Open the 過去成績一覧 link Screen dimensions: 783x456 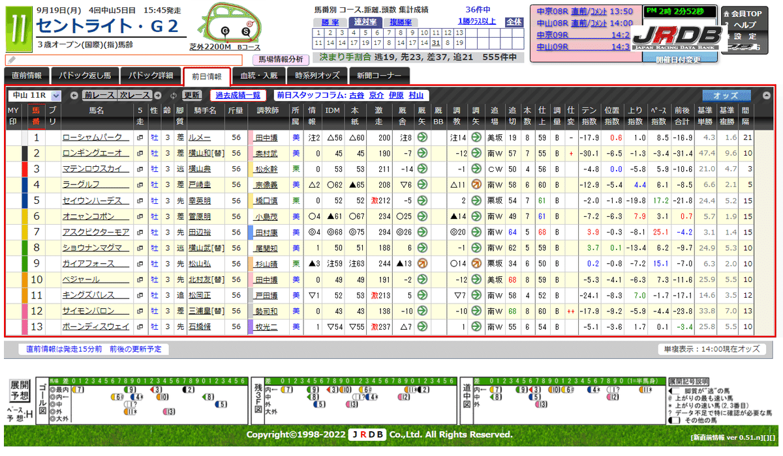coord(238,96)
